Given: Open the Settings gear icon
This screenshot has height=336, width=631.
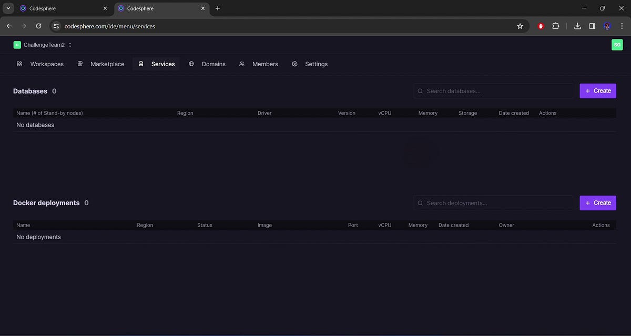Looking at the screenshot, I should [x=294, y=64].
